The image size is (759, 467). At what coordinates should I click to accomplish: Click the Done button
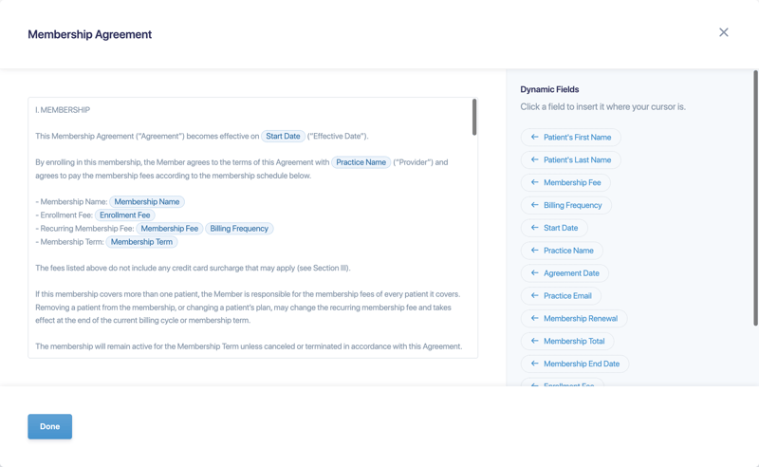[x=50, y=426]
